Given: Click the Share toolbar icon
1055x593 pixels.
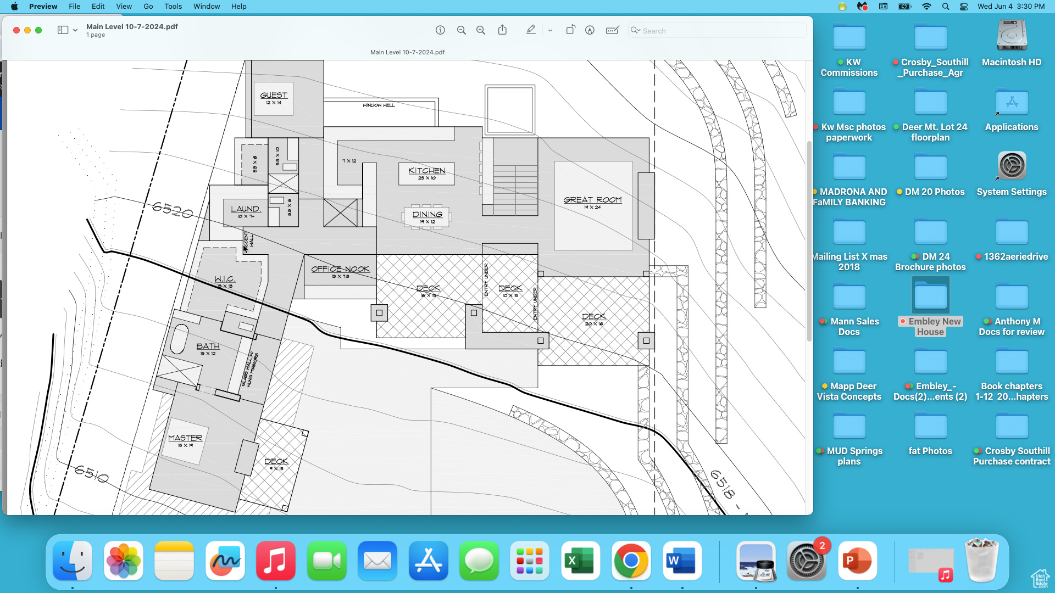Looking at the screenshot, I should (x=502, y=30).
